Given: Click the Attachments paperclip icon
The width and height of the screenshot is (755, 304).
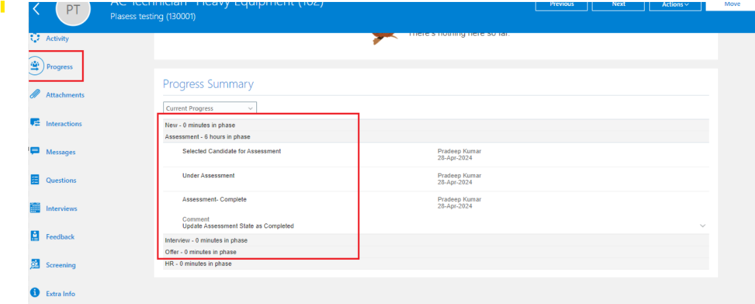Looking at the screenshot, I should tap(35, 95).
